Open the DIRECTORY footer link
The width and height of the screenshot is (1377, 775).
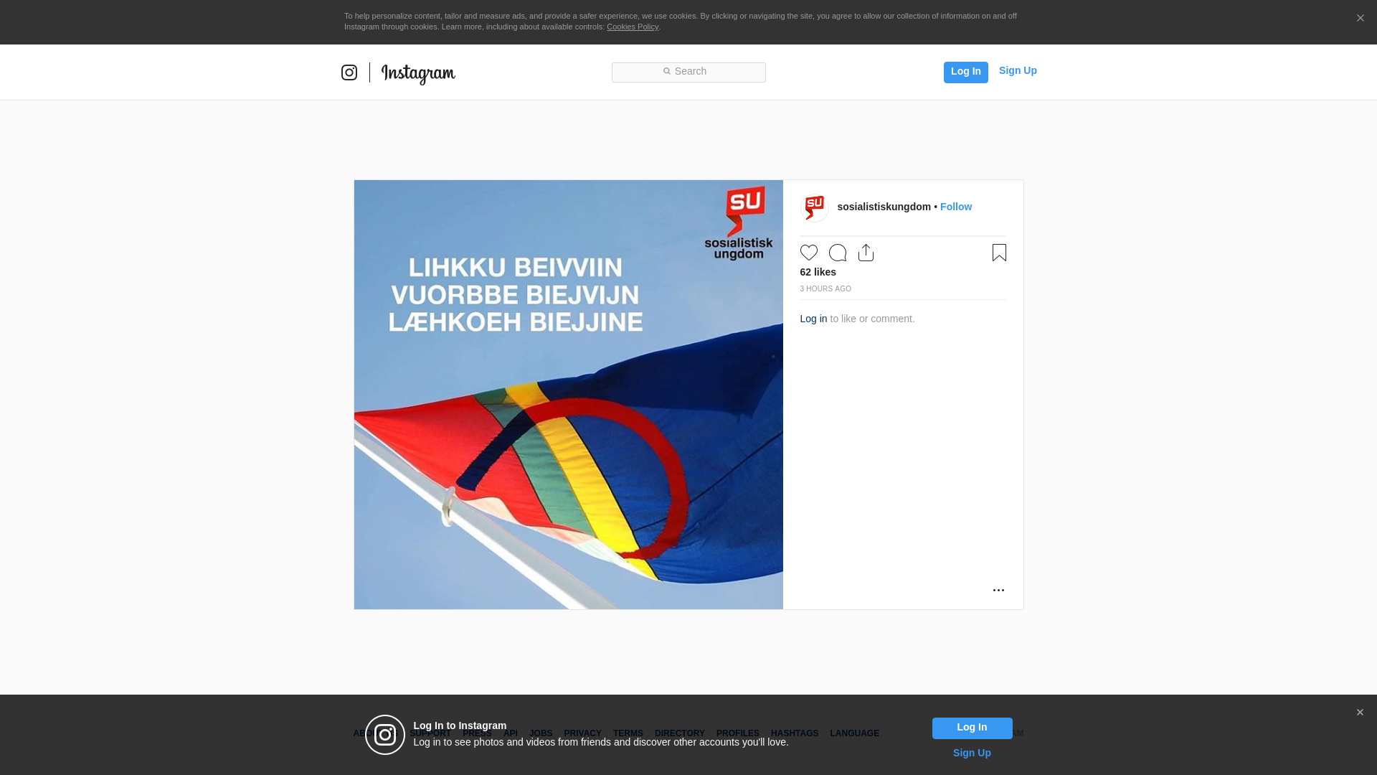coord(680,733)
